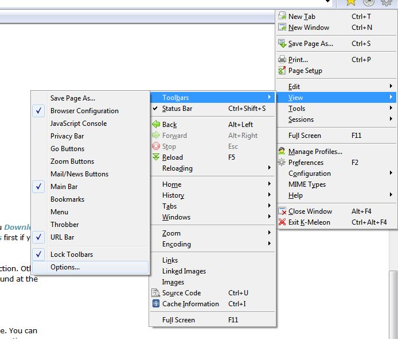Expand the Home submenu
Screen dimensions: 398x339
coord(212,184)
